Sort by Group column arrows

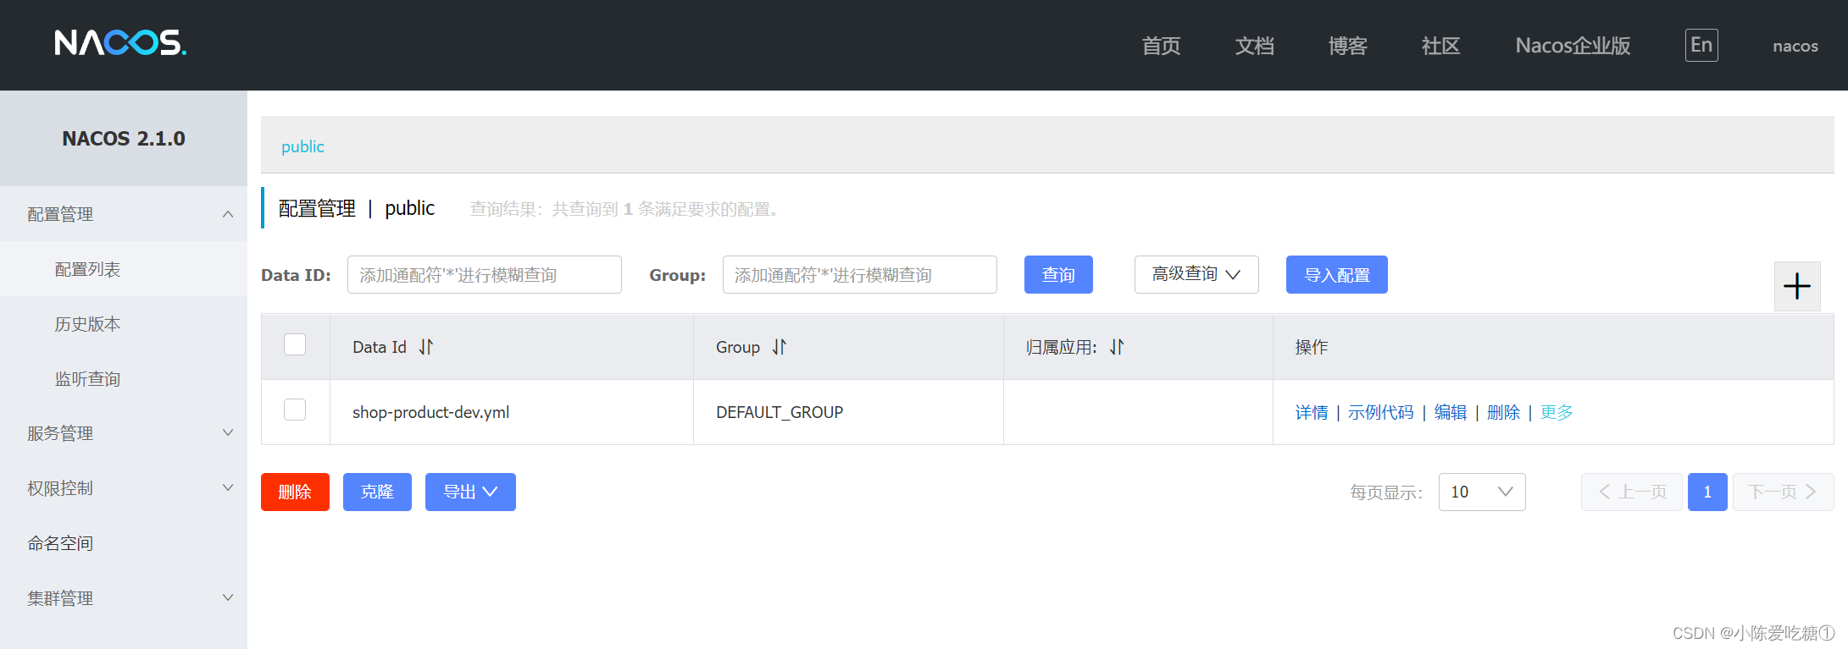click(x=780, y=347)
